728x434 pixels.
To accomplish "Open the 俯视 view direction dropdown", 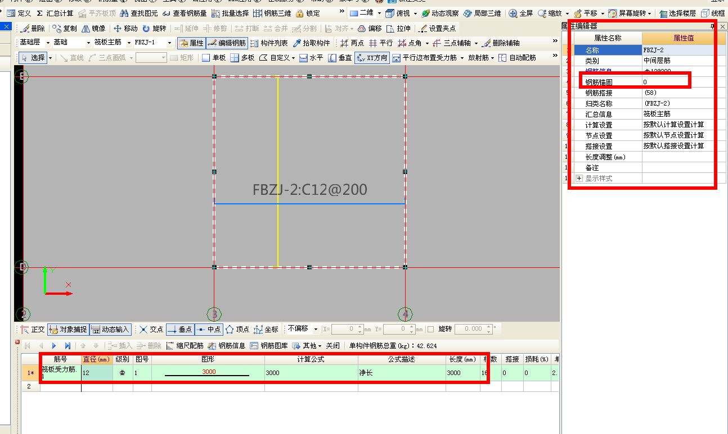I will (x=415, y=13).
